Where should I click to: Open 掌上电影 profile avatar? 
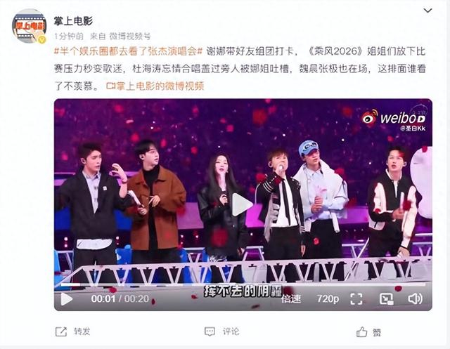click(29, 26)
